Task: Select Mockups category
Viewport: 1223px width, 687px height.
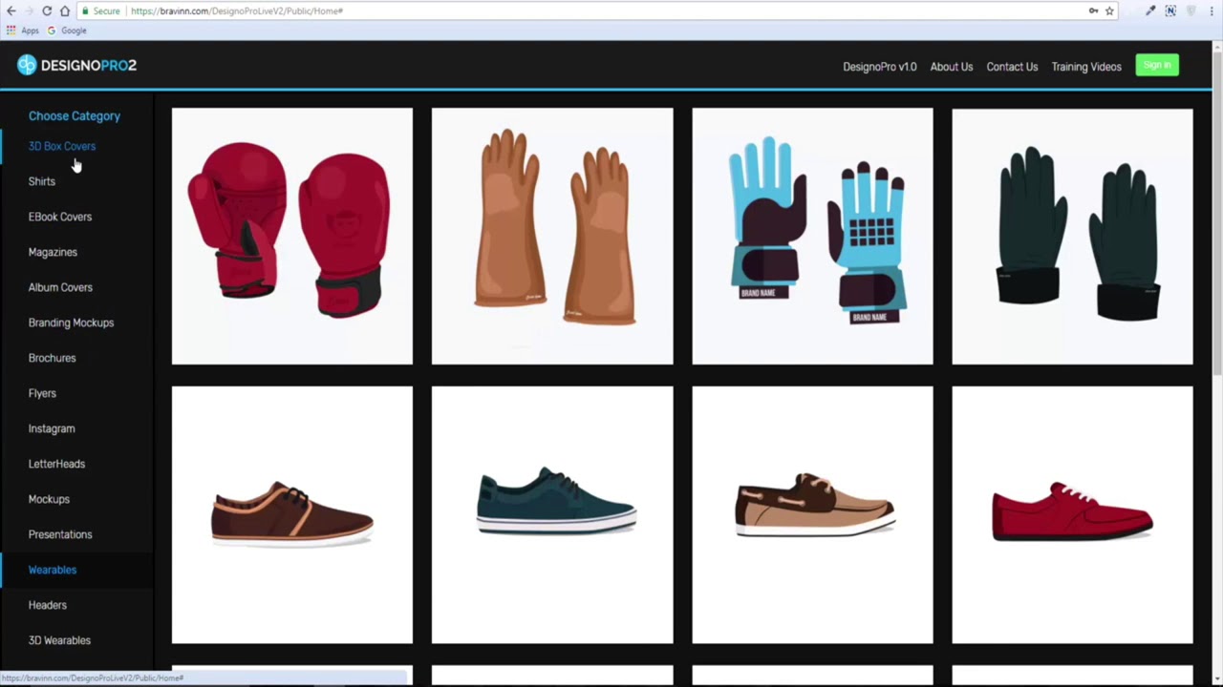Action: [49, 499]
